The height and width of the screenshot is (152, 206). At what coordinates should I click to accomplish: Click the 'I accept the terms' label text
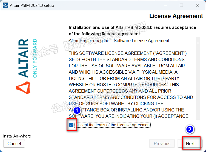113,125
